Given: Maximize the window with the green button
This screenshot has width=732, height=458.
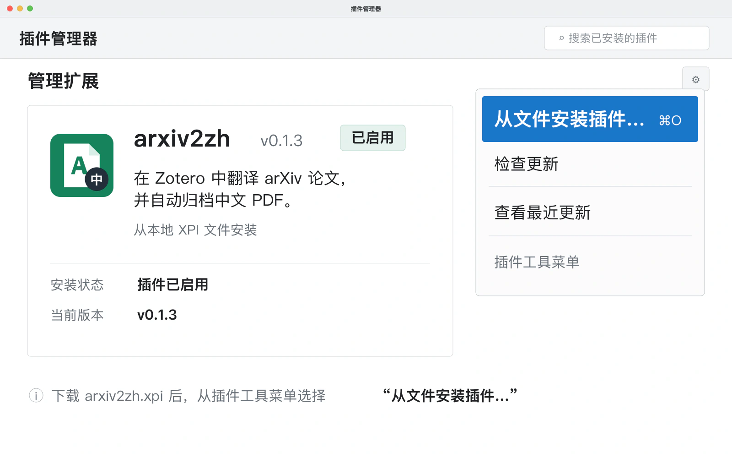Looking at the screenshot, I should point(30,8).
